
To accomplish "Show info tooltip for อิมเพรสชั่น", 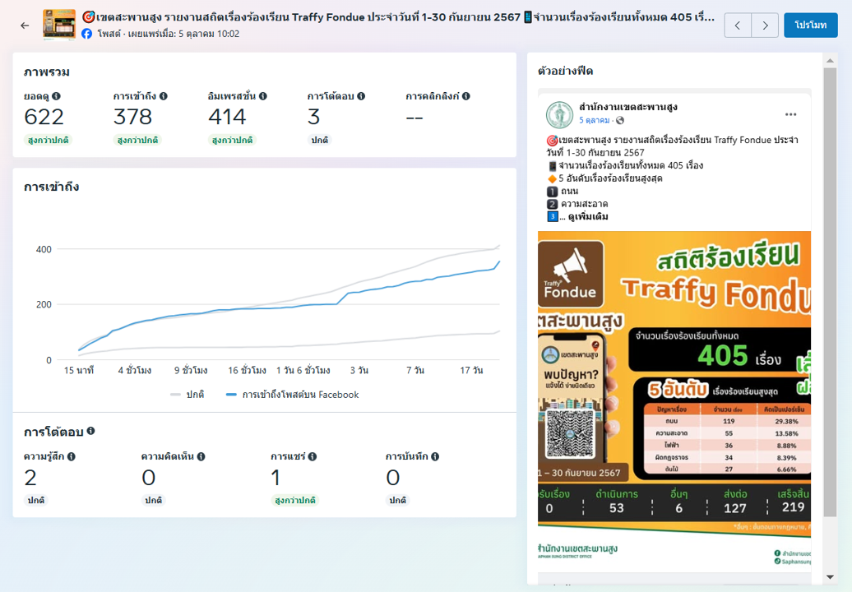I will (x=263, y=96).
